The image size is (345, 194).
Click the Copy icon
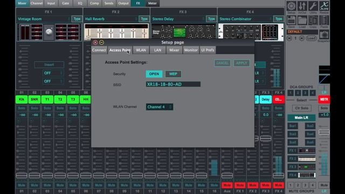click(x=313, y=20)
